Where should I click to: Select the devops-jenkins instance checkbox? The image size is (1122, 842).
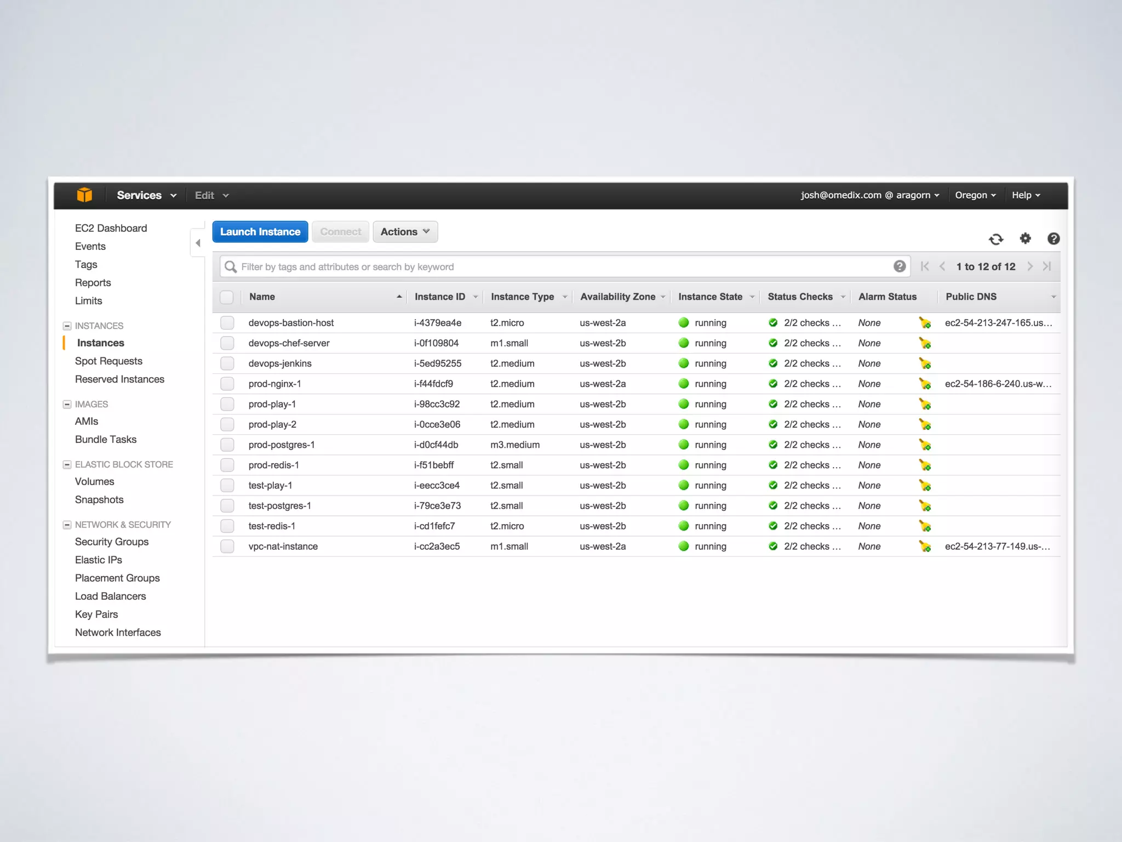point(227,363)
